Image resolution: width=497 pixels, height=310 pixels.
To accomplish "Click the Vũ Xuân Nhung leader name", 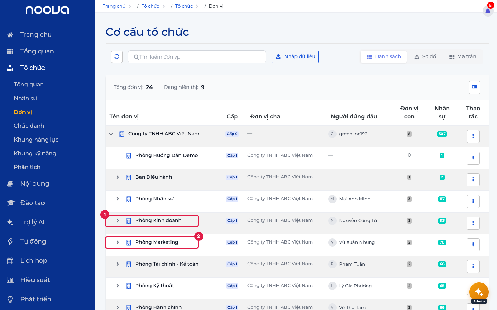I will 357,242.
